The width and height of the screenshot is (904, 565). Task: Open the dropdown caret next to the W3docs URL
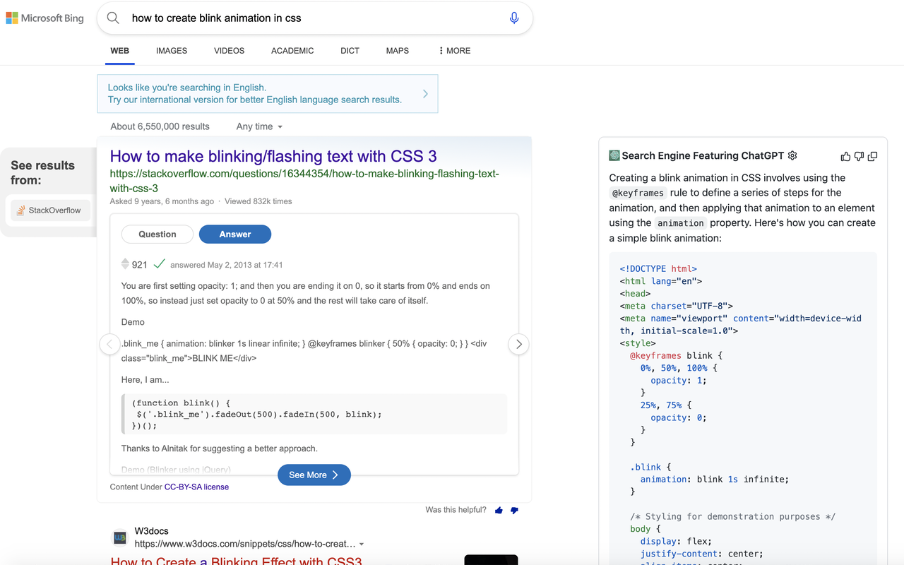click(362, 544)
